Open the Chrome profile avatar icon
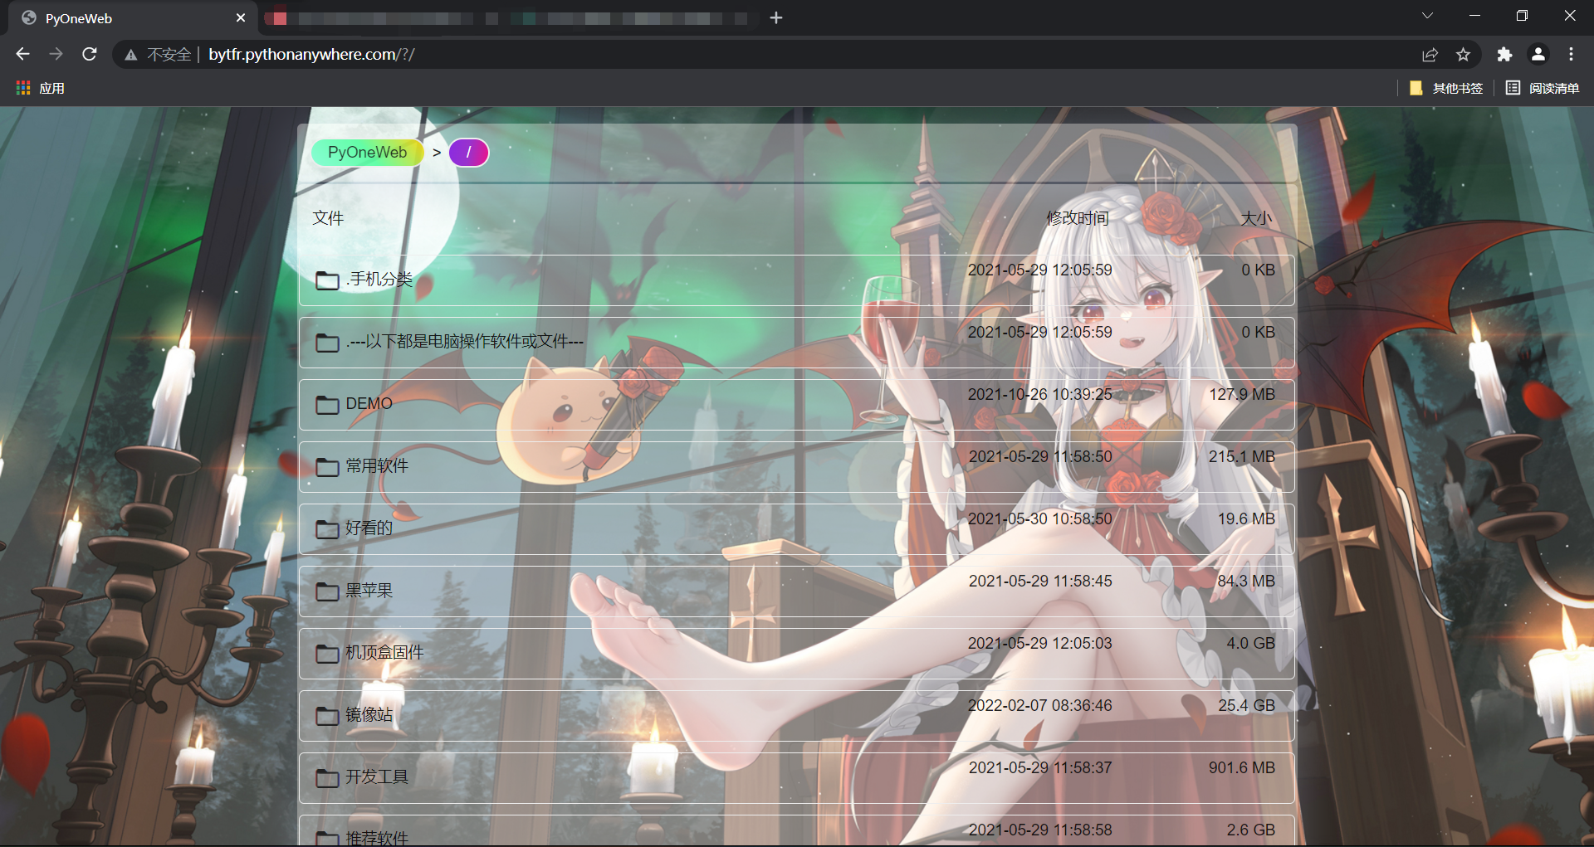This screenshot has width=1594, height=847. coord(1538,55)
